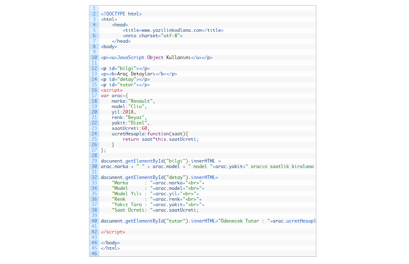
Task: Click the "Saat Ücreti: "+arac.saatUcreti; line
Action: 155,210
